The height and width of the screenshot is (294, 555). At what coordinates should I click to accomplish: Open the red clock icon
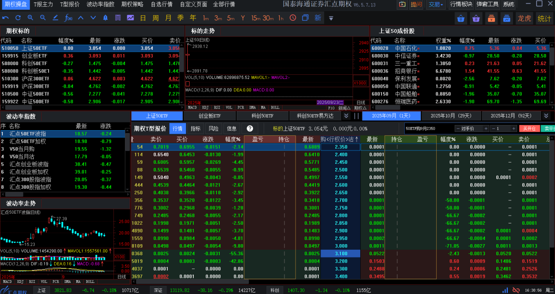coord(293,18)
